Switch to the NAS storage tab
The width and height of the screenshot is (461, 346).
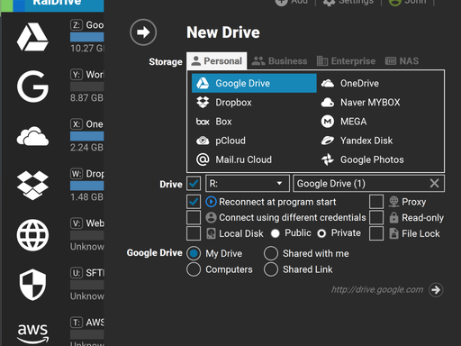(x=402, y=61)
